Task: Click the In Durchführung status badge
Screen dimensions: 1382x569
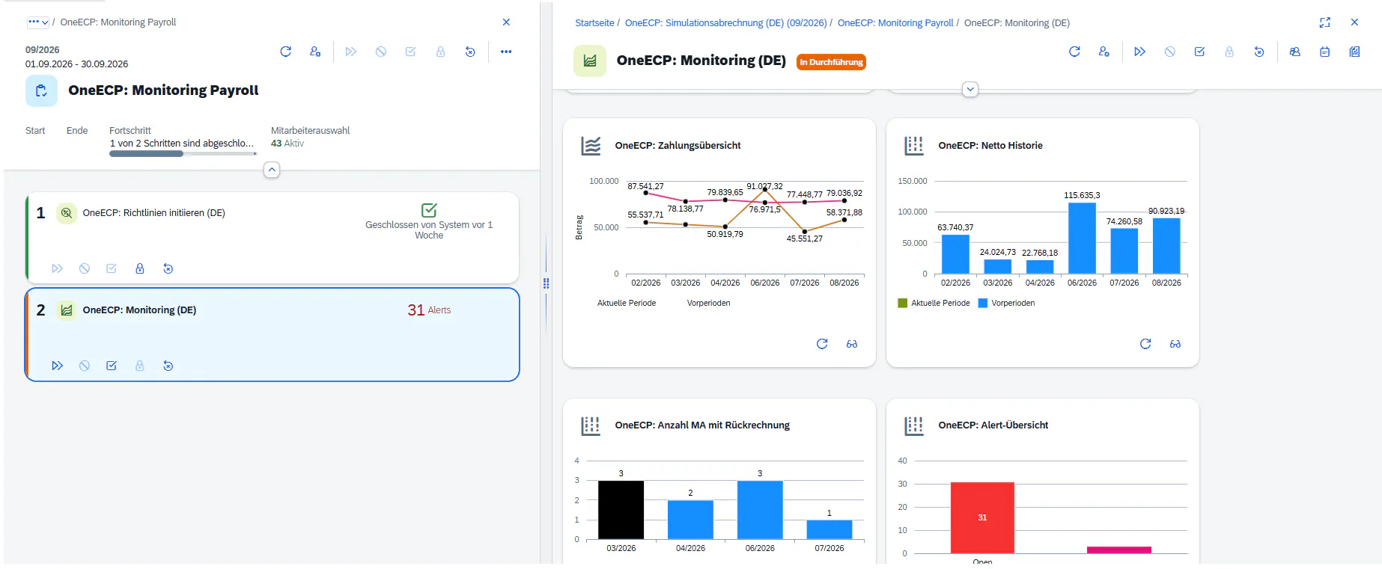Action: coord(831,62)
